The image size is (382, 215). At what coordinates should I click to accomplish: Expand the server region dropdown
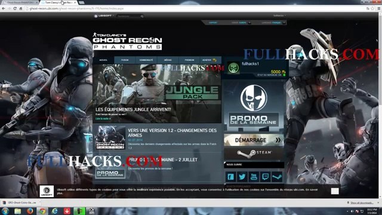[249, 23]
